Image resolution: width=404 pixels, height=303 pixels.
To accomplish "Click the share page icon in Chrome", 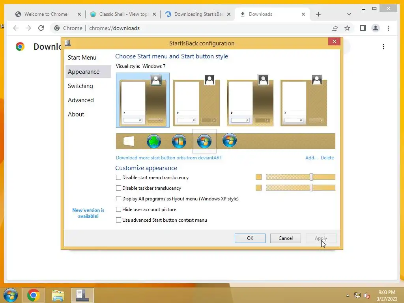I will click(x=335, y=28).
